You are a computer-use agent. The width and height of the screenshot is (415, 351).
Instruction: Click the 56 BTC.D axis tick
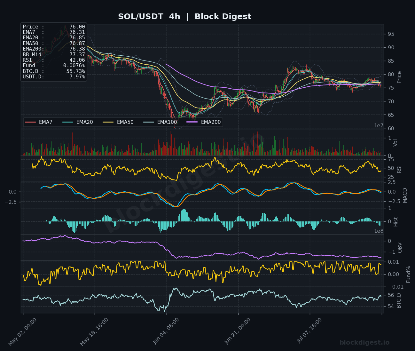pyautogui.click(x=391, y=295)
